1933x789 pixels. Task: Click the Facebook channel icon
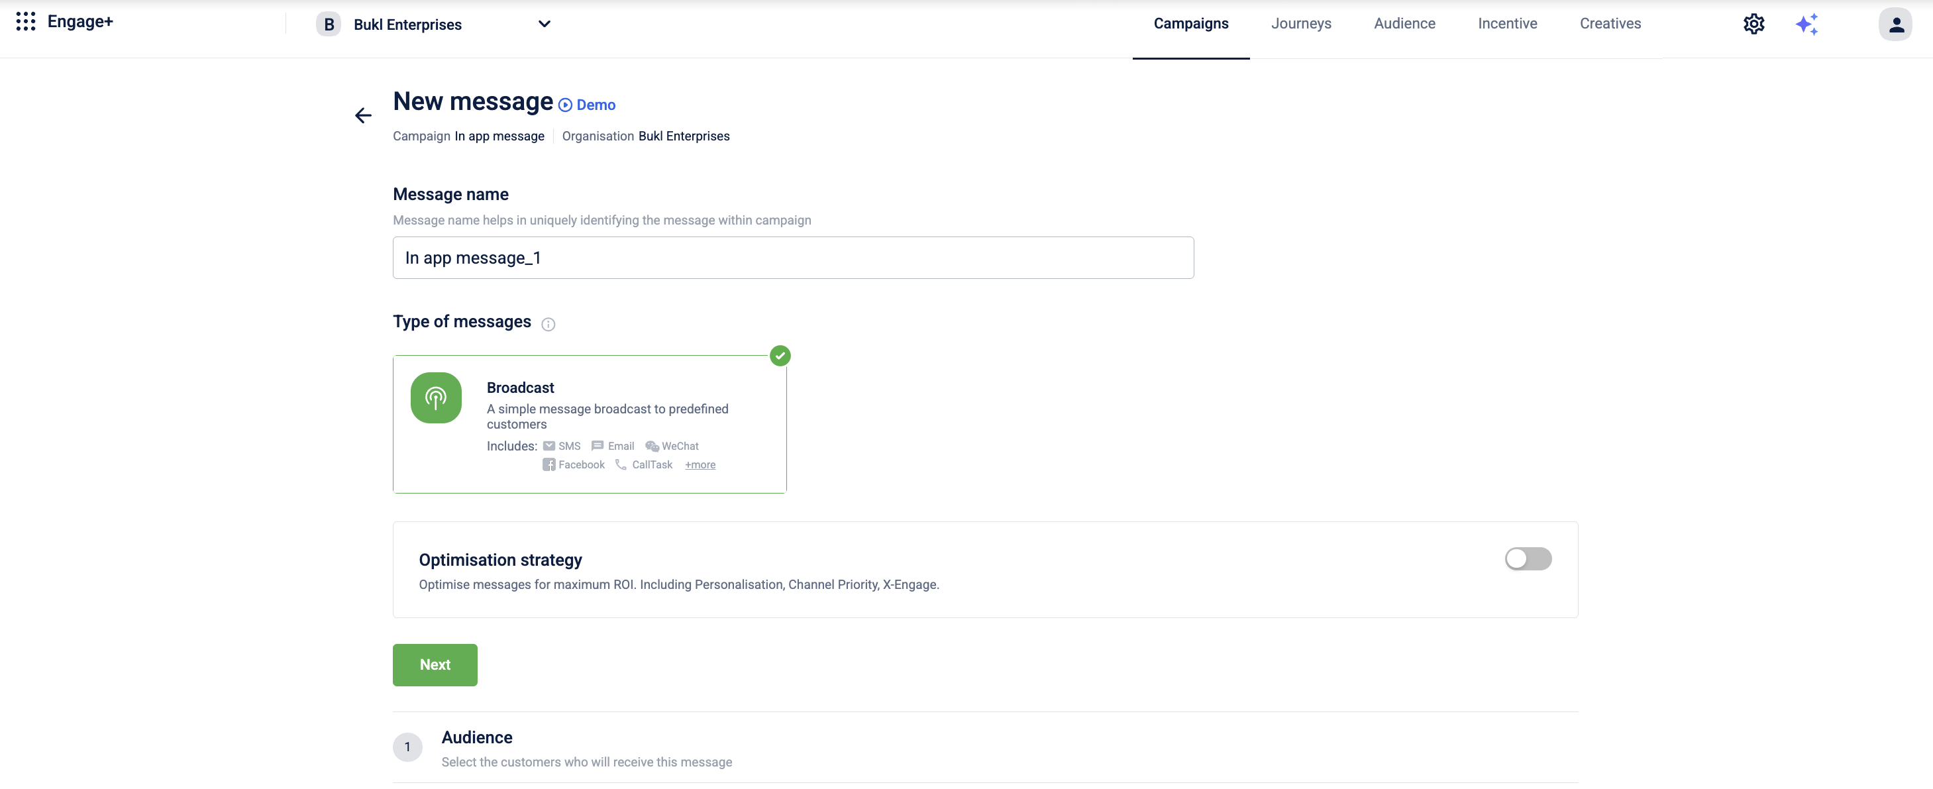pyautogui.click(x=549, y=466)
